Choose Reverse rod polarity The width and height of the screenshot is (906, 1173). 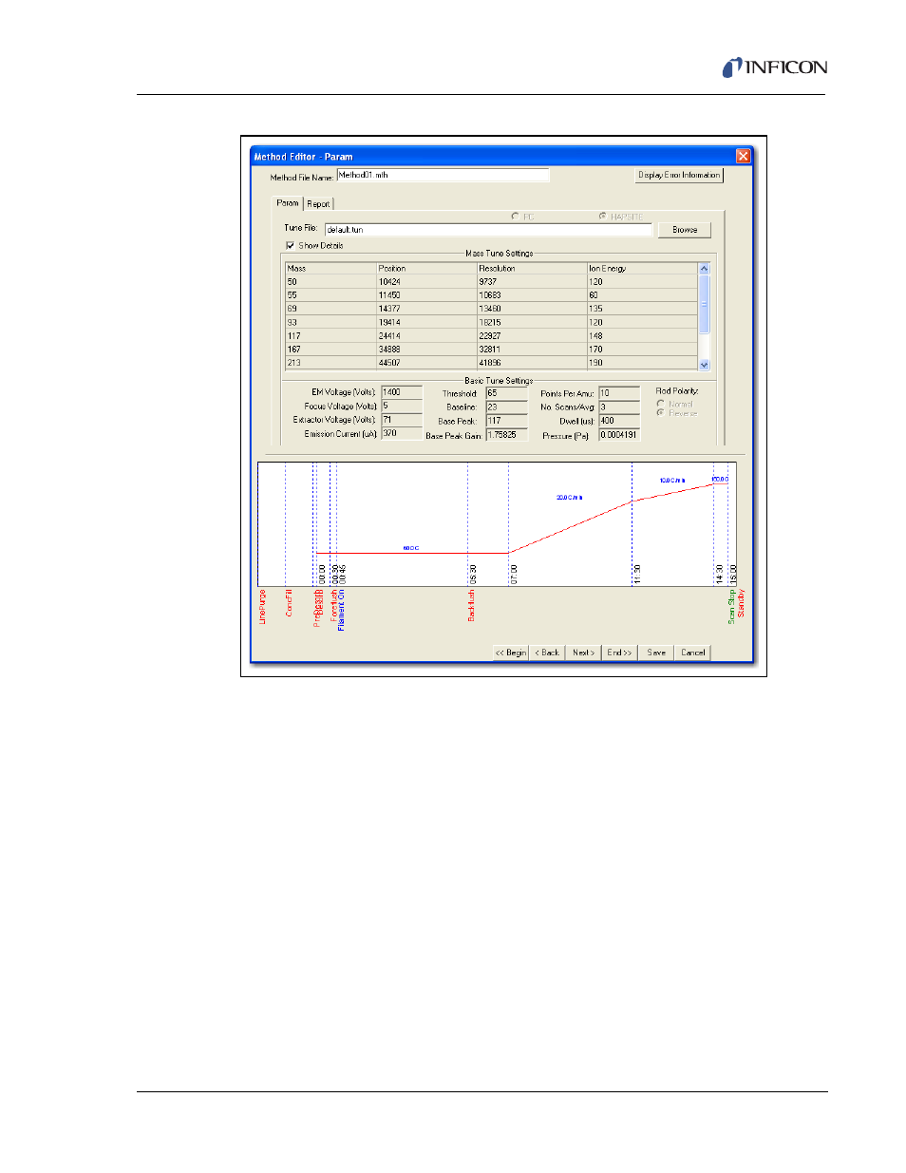(660, 412)
